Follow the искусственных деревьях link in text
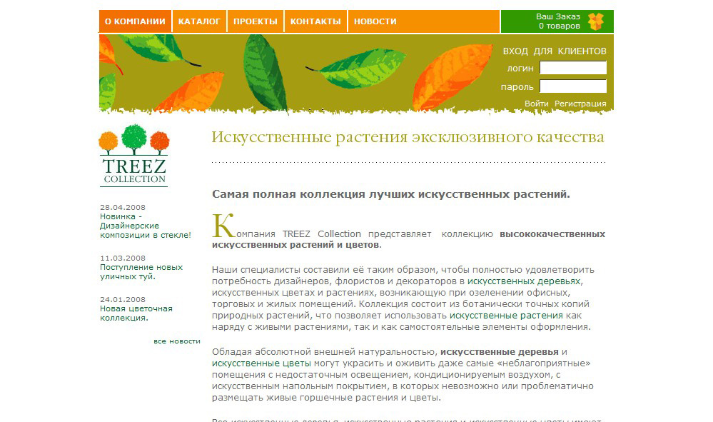The height and width of the screenshot is (422, 713). [524, 281]
